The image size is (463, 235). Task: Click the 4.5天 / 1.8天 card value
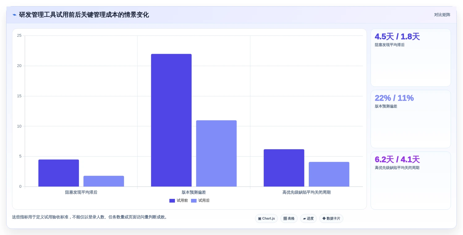click(397, 36)
